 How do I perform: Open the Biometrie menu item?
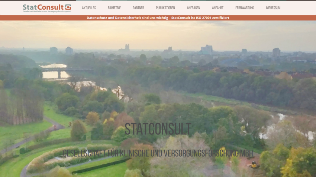(x=114, y=8)
